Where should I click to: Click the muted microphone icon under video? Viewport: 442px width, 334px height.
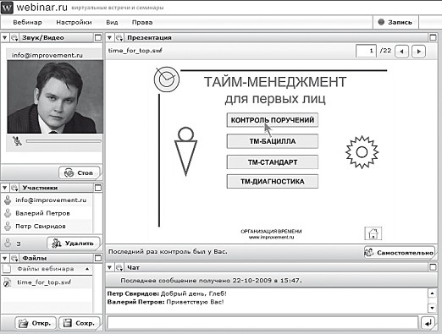17,140
